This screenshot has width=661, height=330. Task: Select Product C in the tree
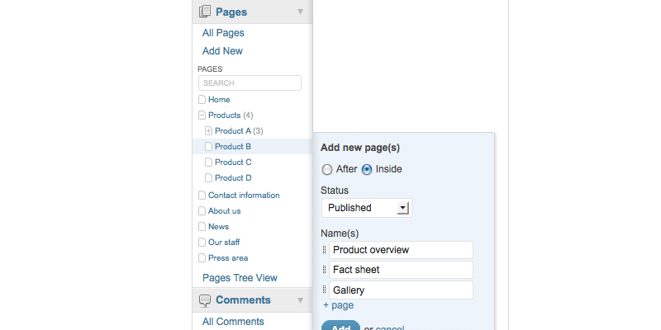pyautogui.click(x=233, y=163)
